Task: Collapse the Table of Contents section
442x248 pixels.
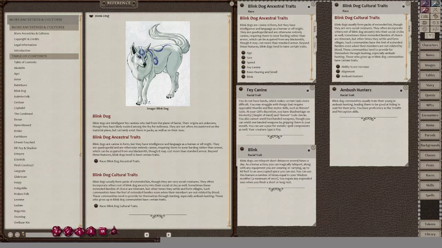Action: point(44,56)
